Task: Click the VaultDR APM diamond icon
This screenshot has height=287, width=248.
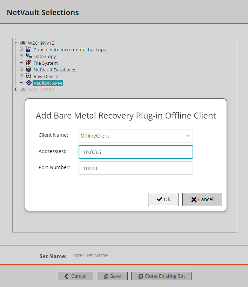Action: (28, 83)
